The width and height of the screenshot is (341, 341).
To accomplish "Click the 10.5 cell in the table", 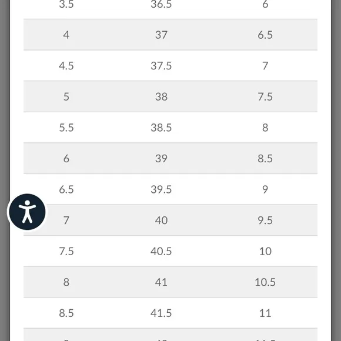I will [x=265, y=282].
